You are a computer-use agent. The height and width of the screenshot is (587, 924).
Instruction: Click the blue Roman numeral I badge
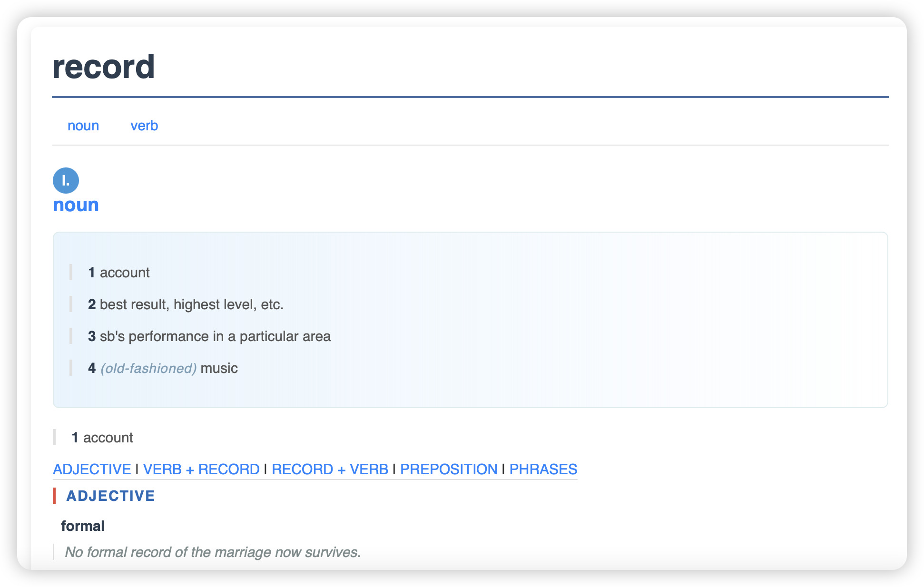point(66,181)
